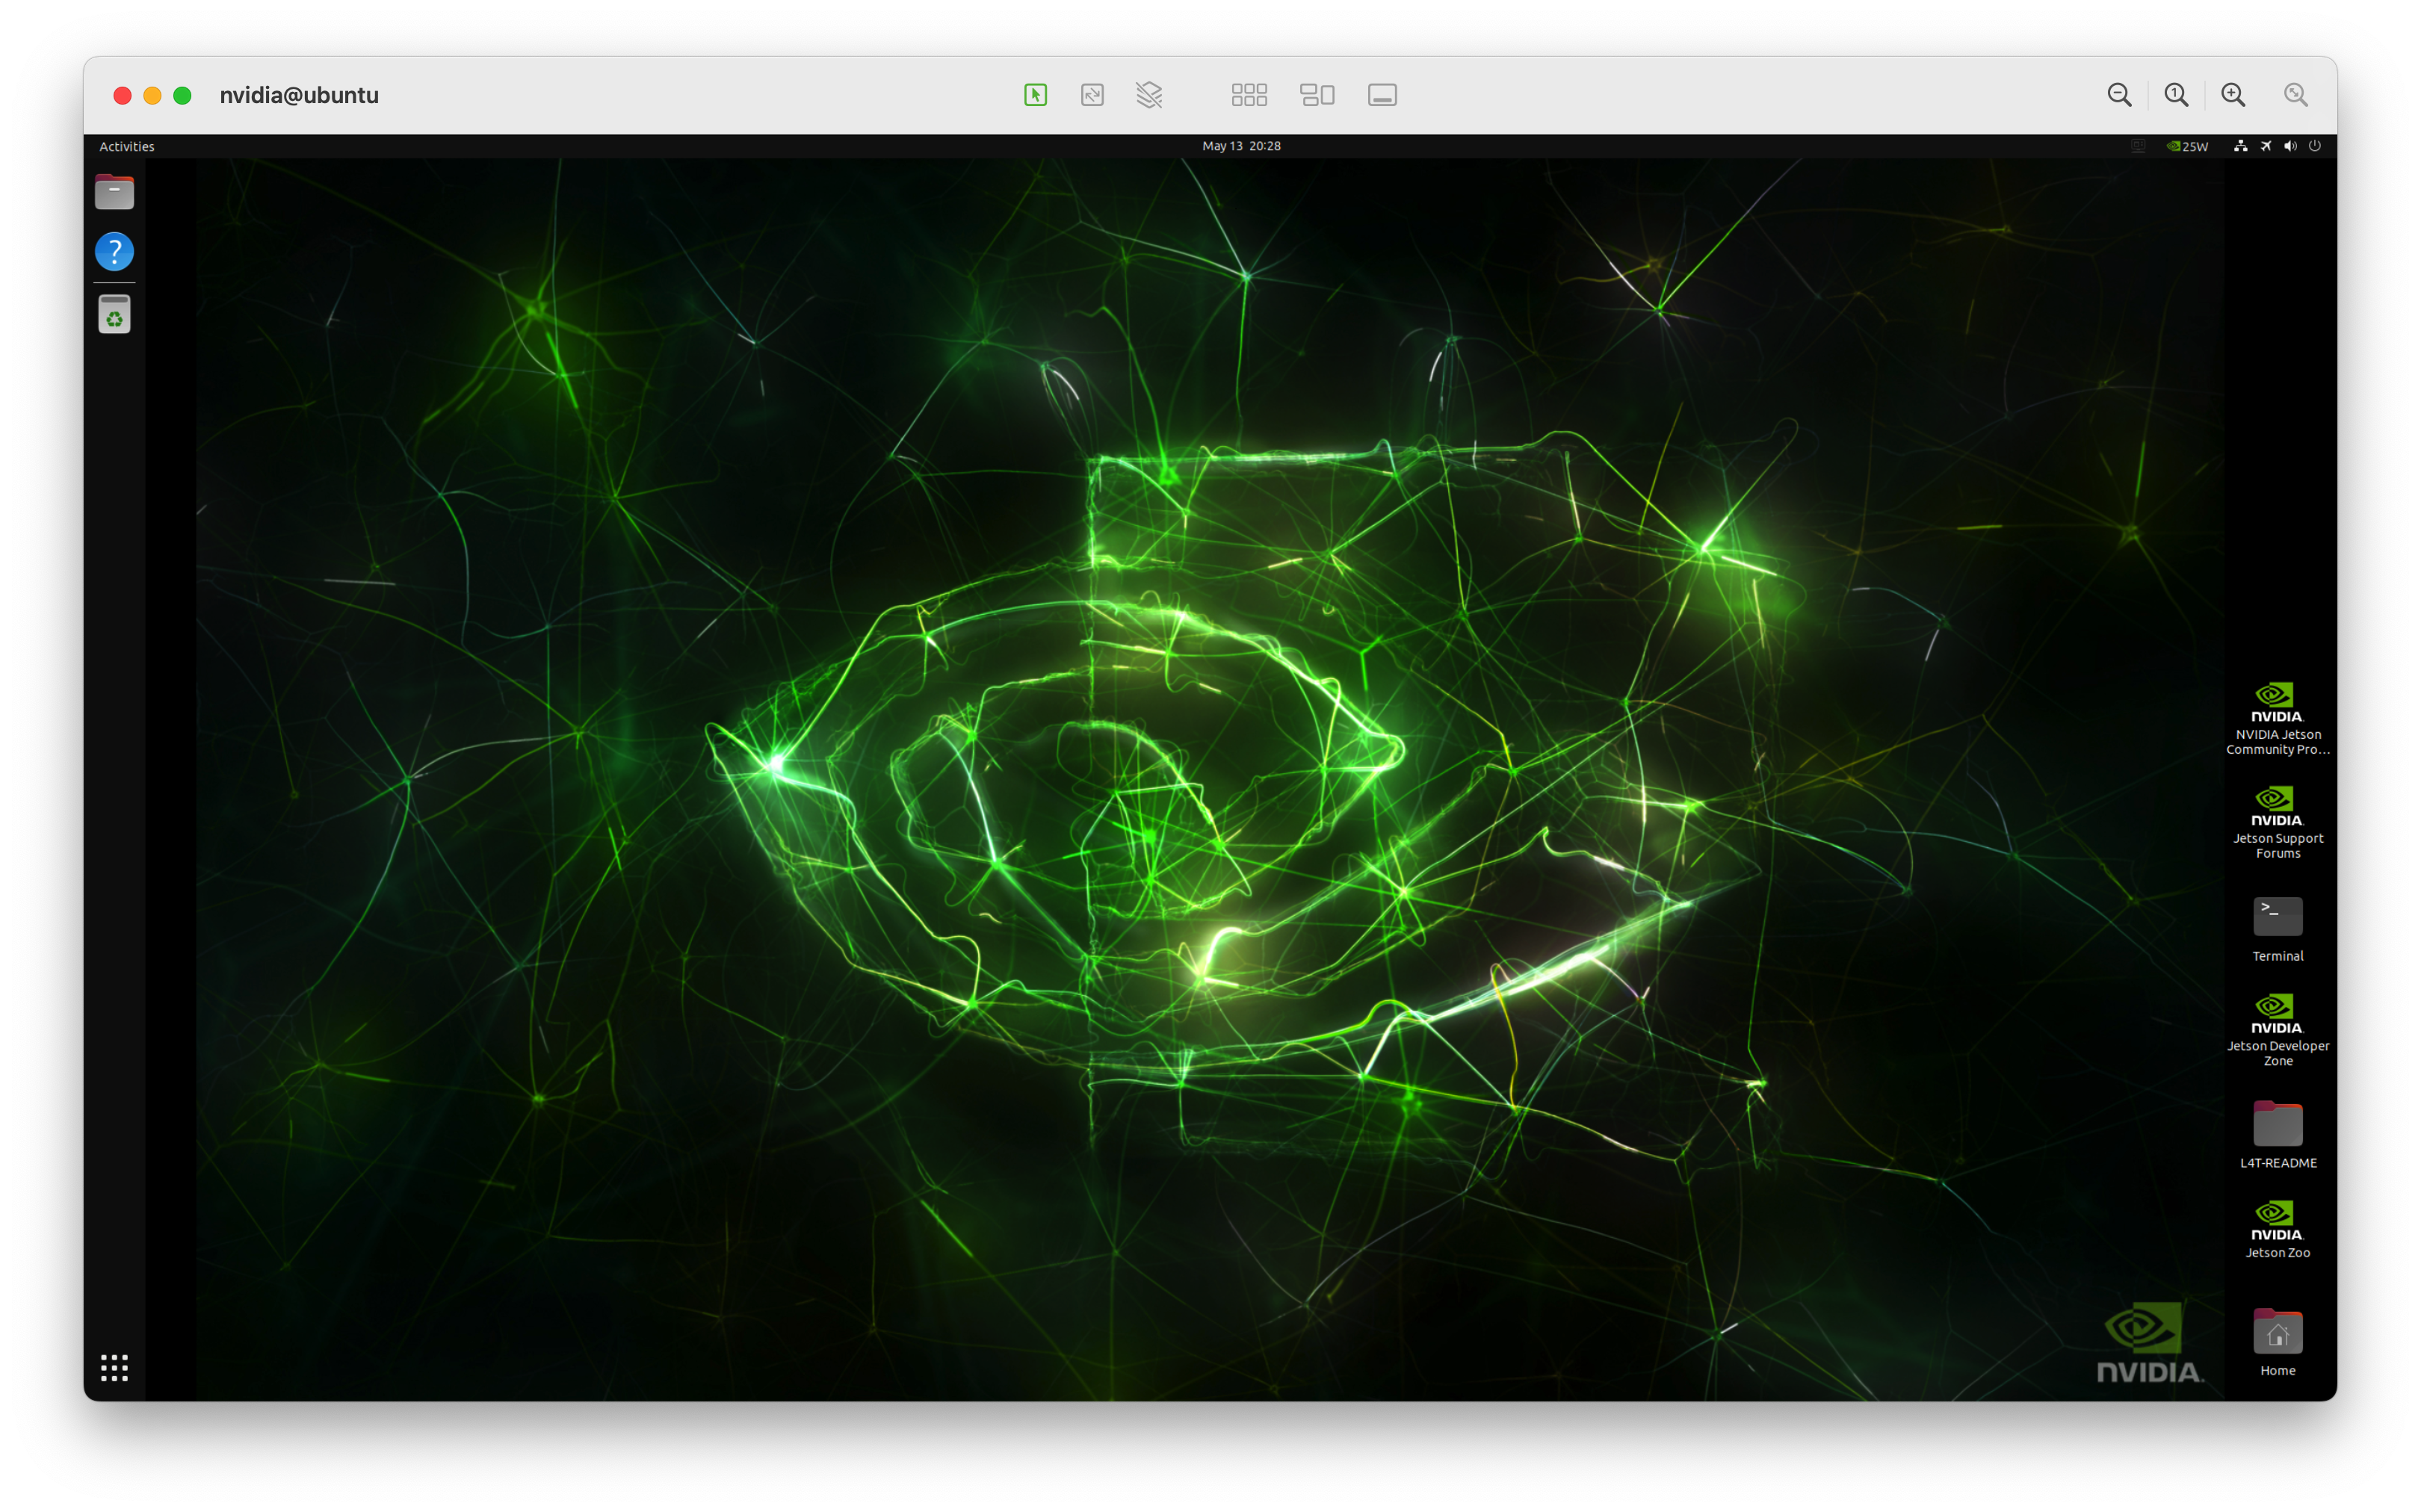Viewport: 2421px width, 1512px height.
Task: Open the 25W NVIDIA power mode menu
Action: pyautogui.click(x=2188, y=146)
